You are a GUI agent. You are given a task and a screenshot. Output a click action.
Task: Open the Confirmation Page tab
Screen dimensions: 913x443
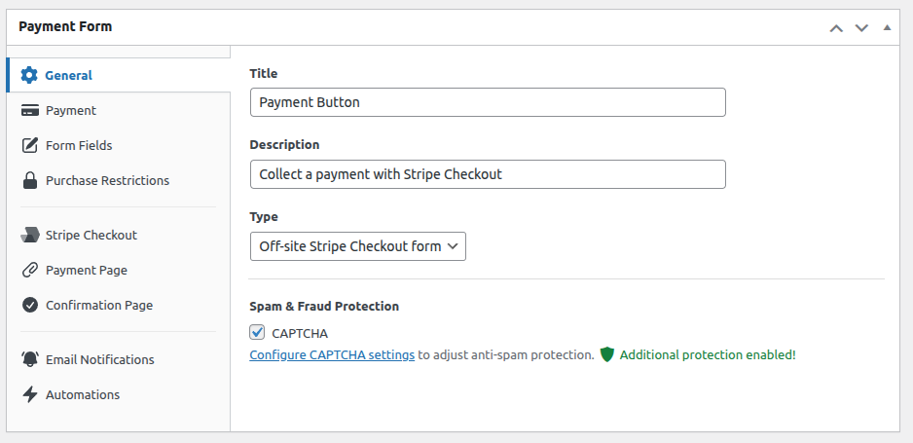(119, 305)
